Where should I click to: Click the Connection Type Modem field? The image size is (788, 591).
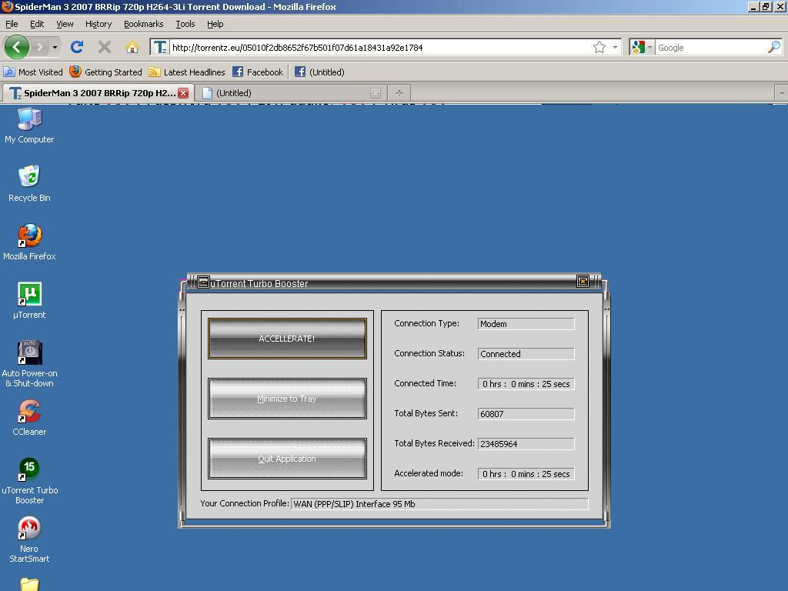(x=526, y=324)
